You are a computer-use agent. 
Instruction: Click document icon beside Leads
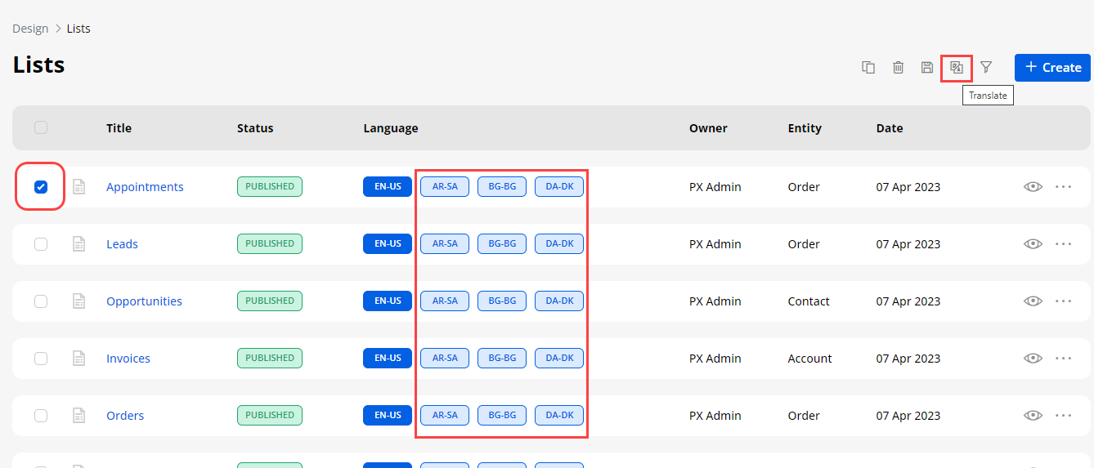(79, 244)
